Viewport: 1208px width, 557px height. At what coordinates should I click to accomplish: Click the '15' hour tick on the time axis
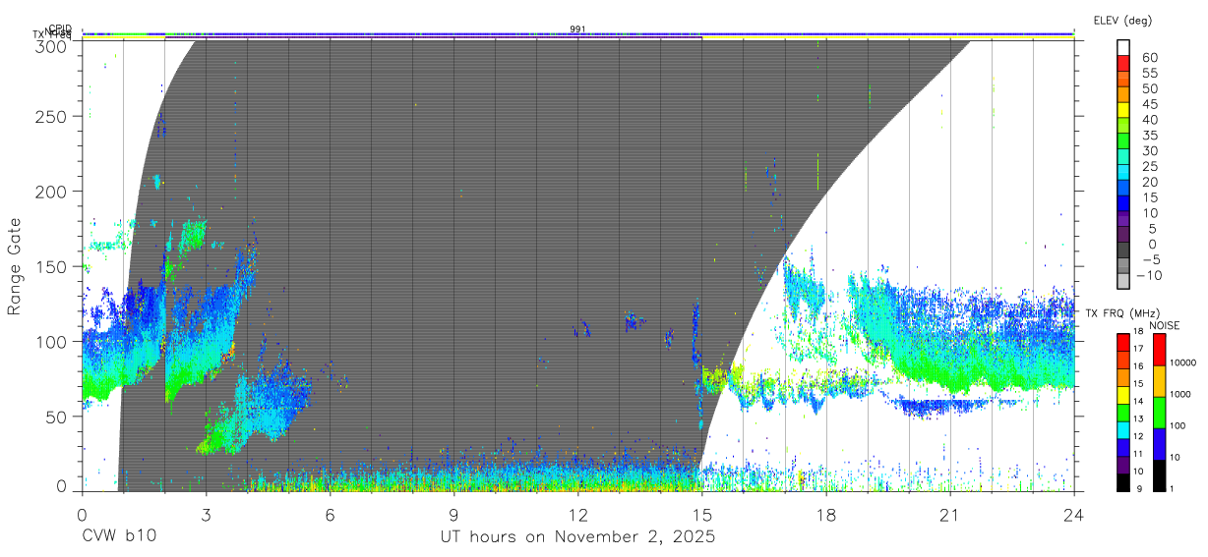pyautogui.click(x=702, y=514)
